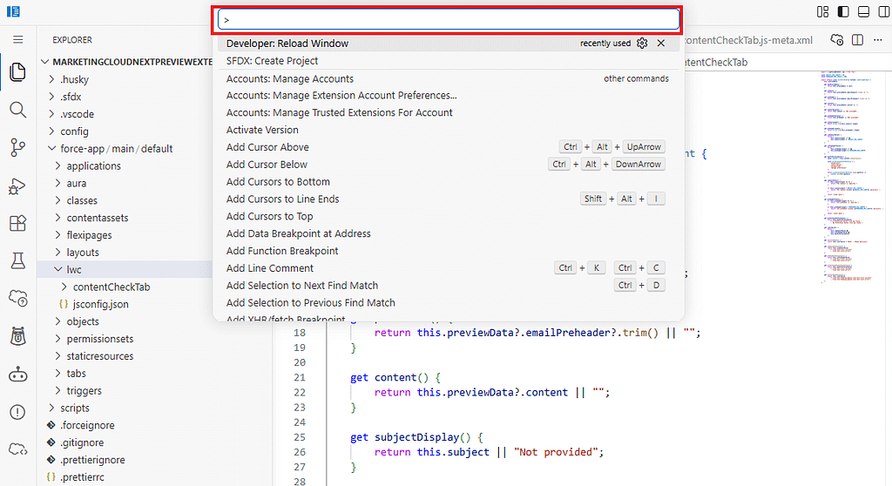Click Customize Layout icon in title bar
The height and width of the screenshot is (486, 892).
[822, 11]
